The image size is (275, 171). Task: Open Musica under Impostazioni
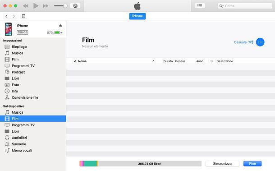click(x=33, y=53)
